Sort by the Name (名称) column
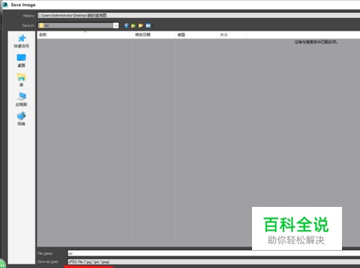Screen dimensions: 360x268 (85, 35)
